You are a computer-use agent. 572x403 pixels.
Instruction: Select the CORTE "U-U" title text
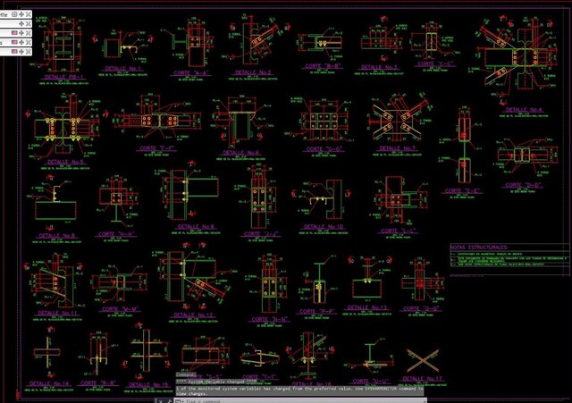[370, 382]
